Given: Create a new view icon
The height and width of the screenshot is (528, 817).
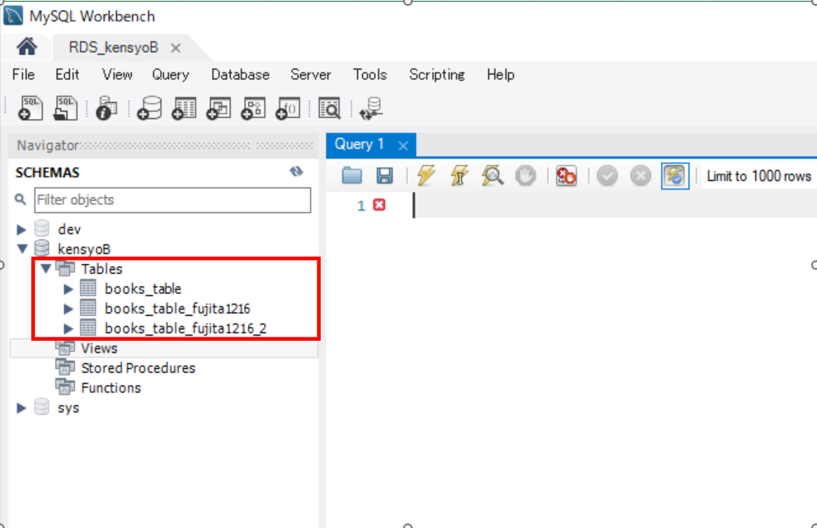Looking at the screenshot, I should pos(218,108).
